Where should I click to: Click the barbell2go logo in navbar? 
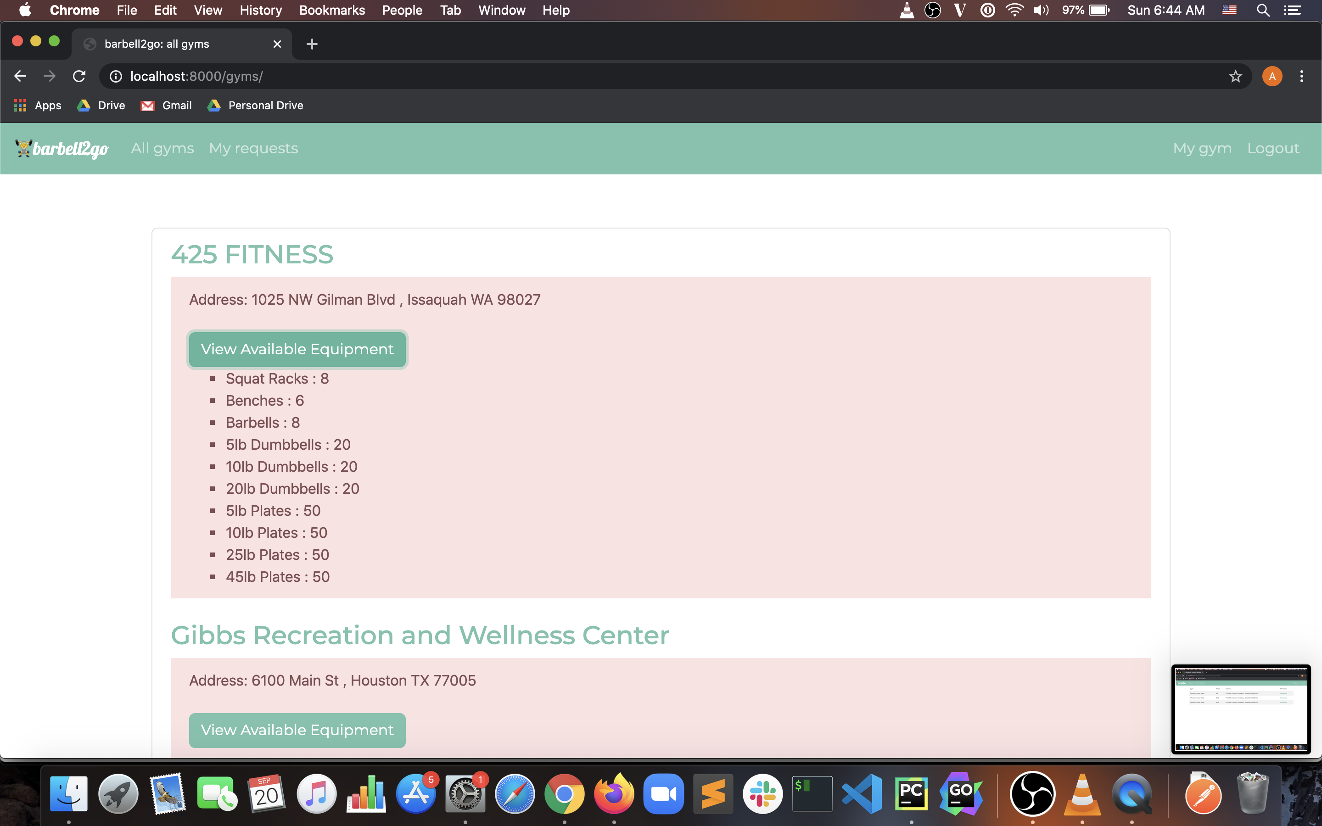62,149
